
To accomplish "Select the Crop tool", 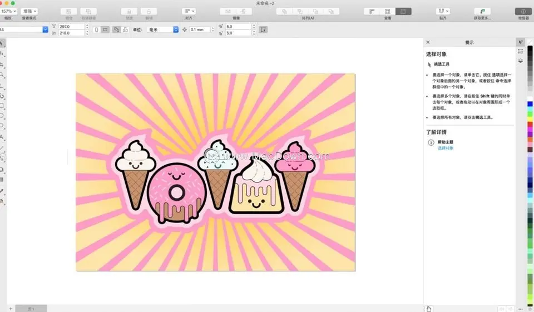I will 2,65.
